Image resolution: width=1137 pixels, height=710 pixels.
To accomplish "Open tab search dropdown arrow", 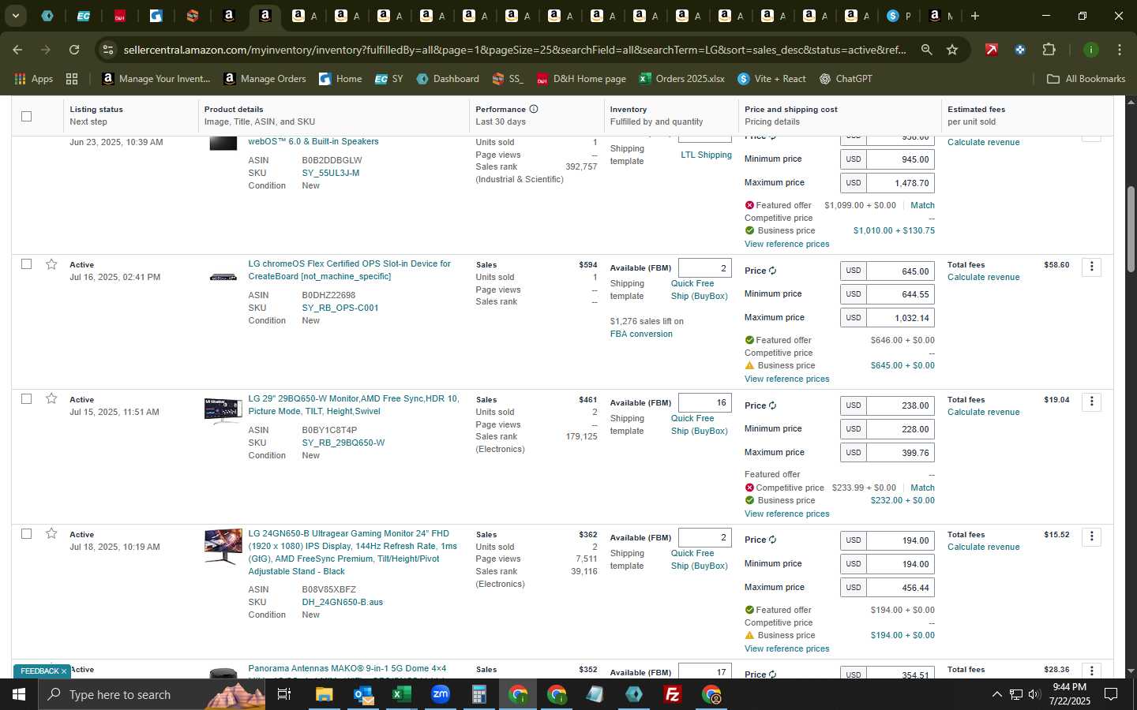I will (15, 16).
